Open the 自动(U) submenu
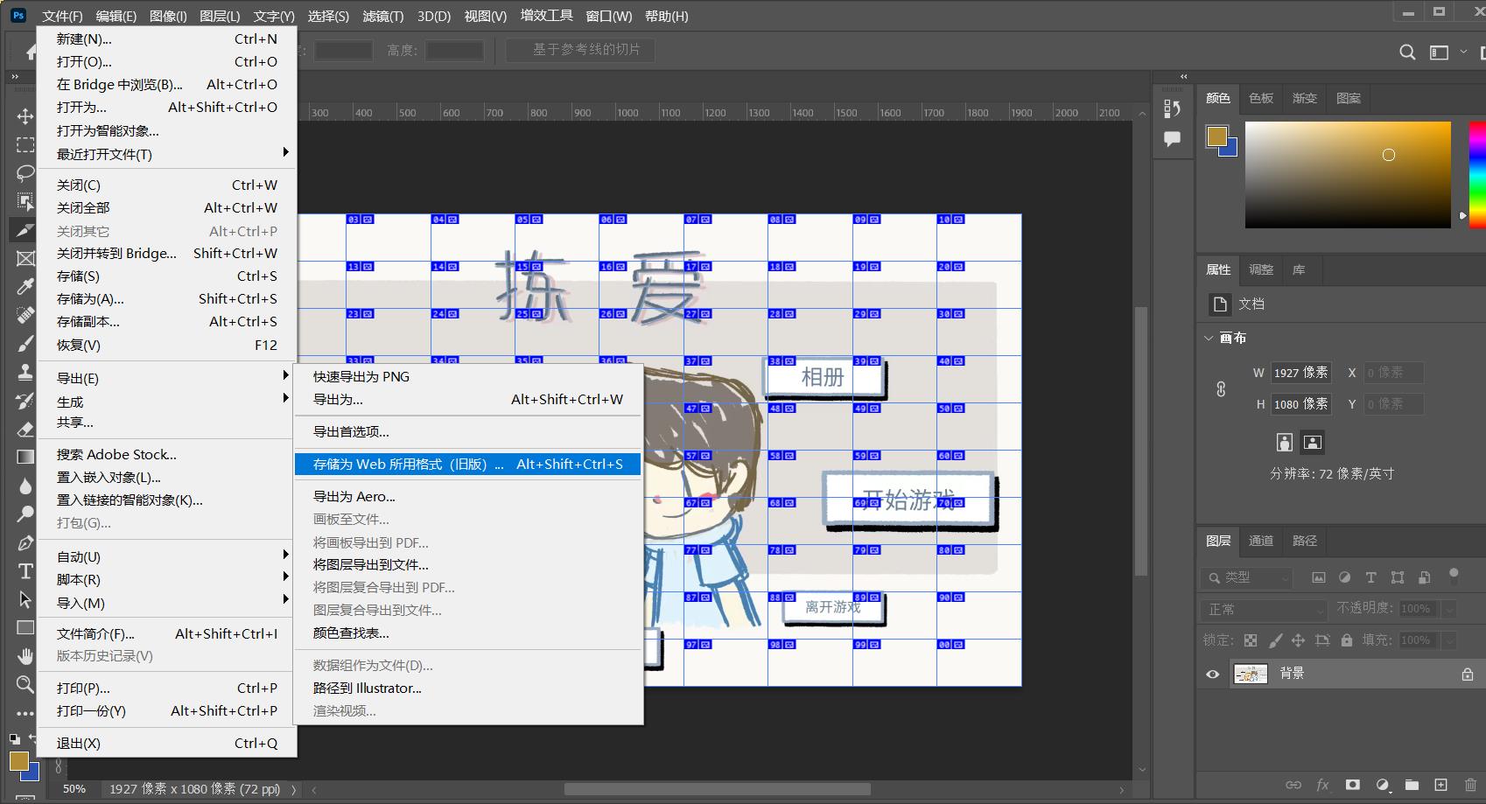The image size is (1486, 804). pyautogui.click(x=166, y=556)
